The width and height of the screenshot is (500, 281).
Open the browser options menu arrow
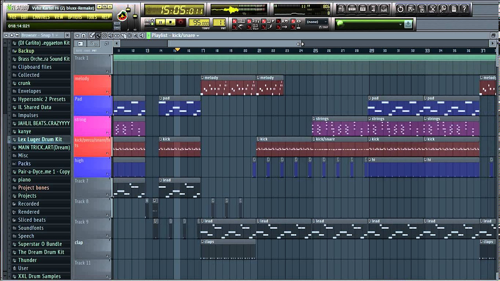point(6,35)
